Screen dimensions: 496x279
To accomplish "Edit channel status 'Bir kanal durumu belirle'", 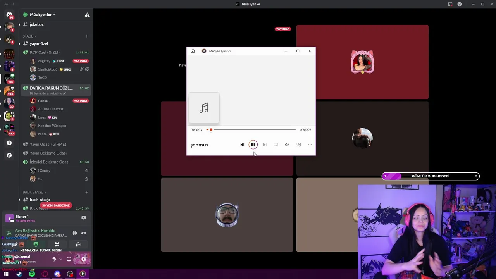I will point(48,93).
